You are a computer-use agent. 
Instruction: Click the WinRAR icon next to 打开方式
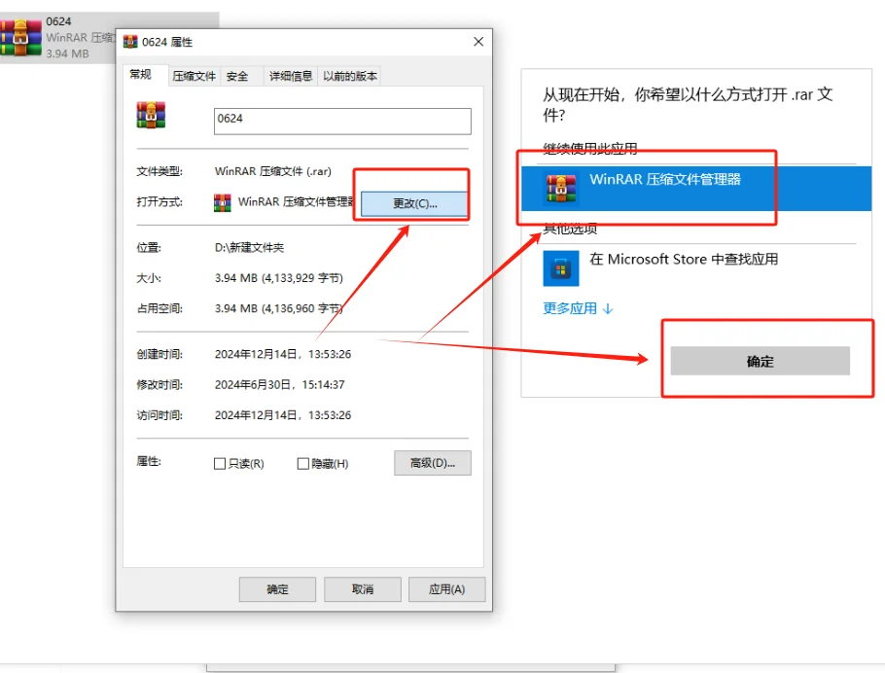pyautogui.click(x=223, y=202)
